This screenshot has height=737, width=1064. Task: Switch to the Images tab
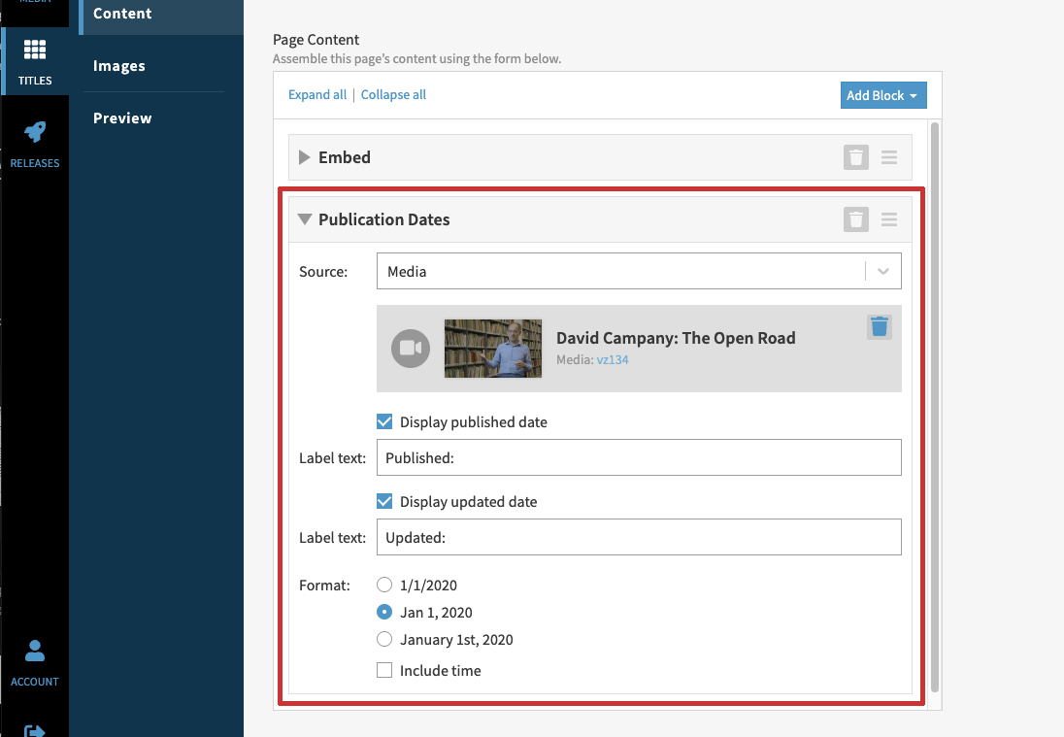(119, 66)
